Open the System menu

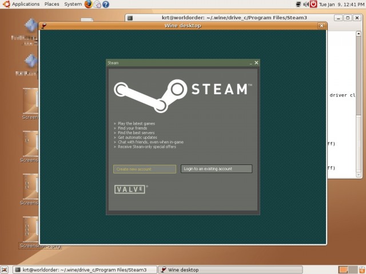pyautogui.click(x=73, y=4)
